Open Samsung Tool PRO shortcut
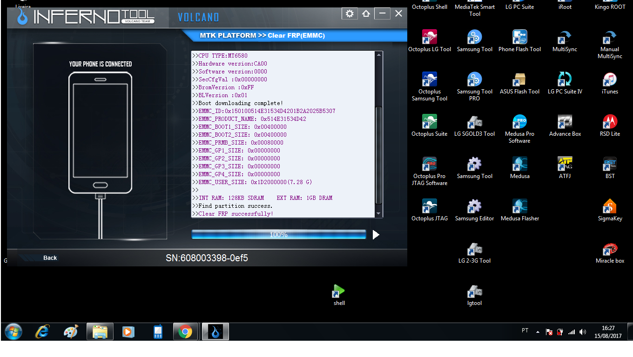The height and width of the screenshot is (357, 633). [474, 87]
